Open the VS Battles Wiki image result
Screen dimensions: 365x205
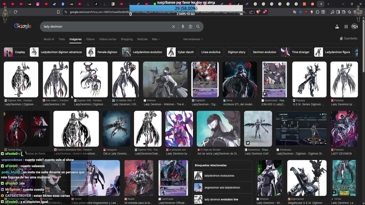click(x=125, y=79)
